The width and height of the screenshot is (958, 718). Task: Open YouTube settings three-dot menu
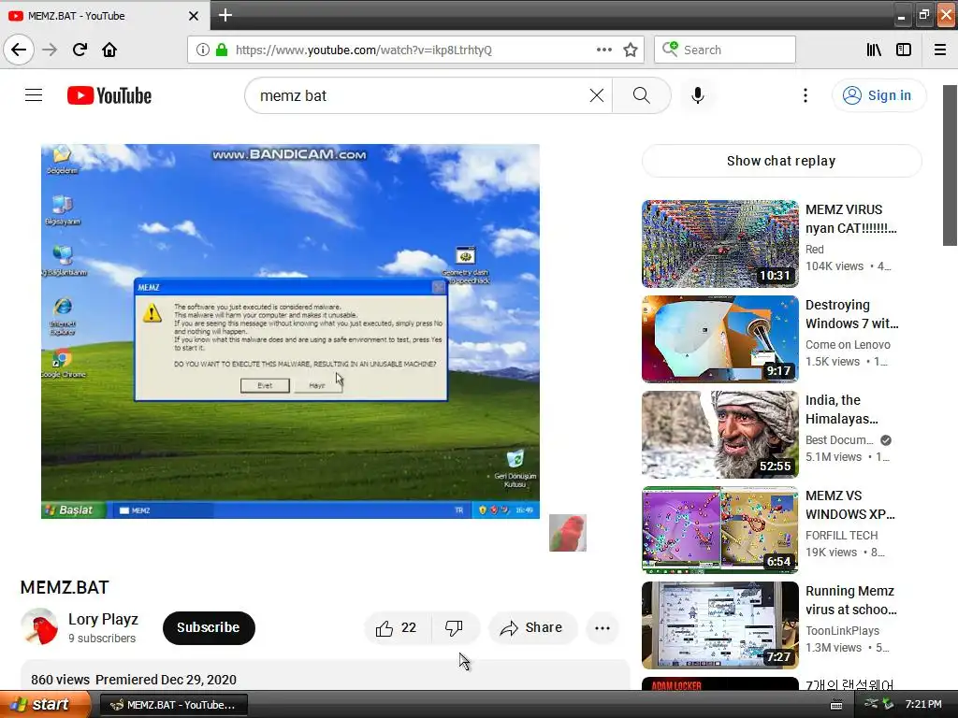pyautogui.click(x=806, y=95)
